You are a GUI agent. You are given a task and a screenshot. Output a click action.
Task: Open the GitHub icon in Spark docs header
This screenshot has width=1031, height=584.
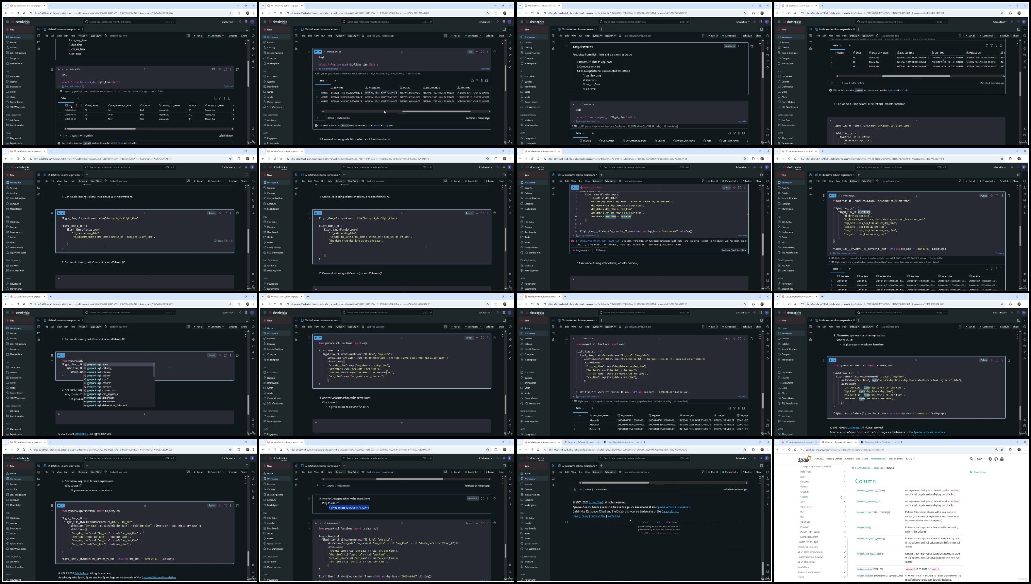(996, 459)
